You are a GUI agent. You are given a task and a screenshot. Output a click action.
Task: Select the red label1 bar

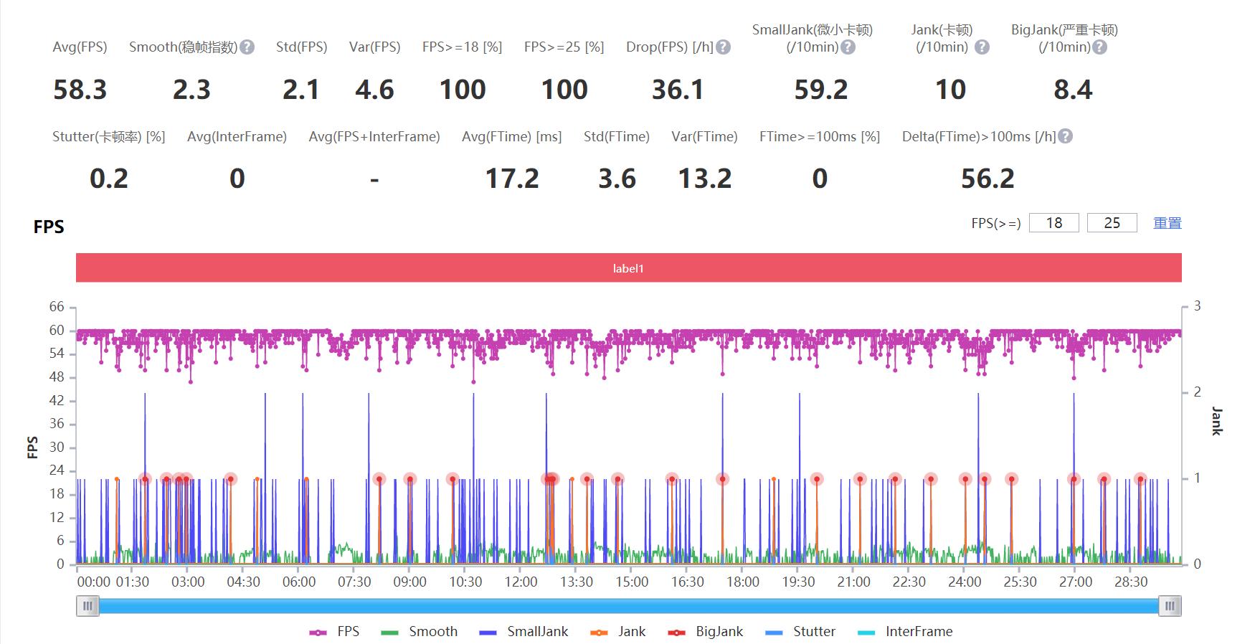click(628, 268)
